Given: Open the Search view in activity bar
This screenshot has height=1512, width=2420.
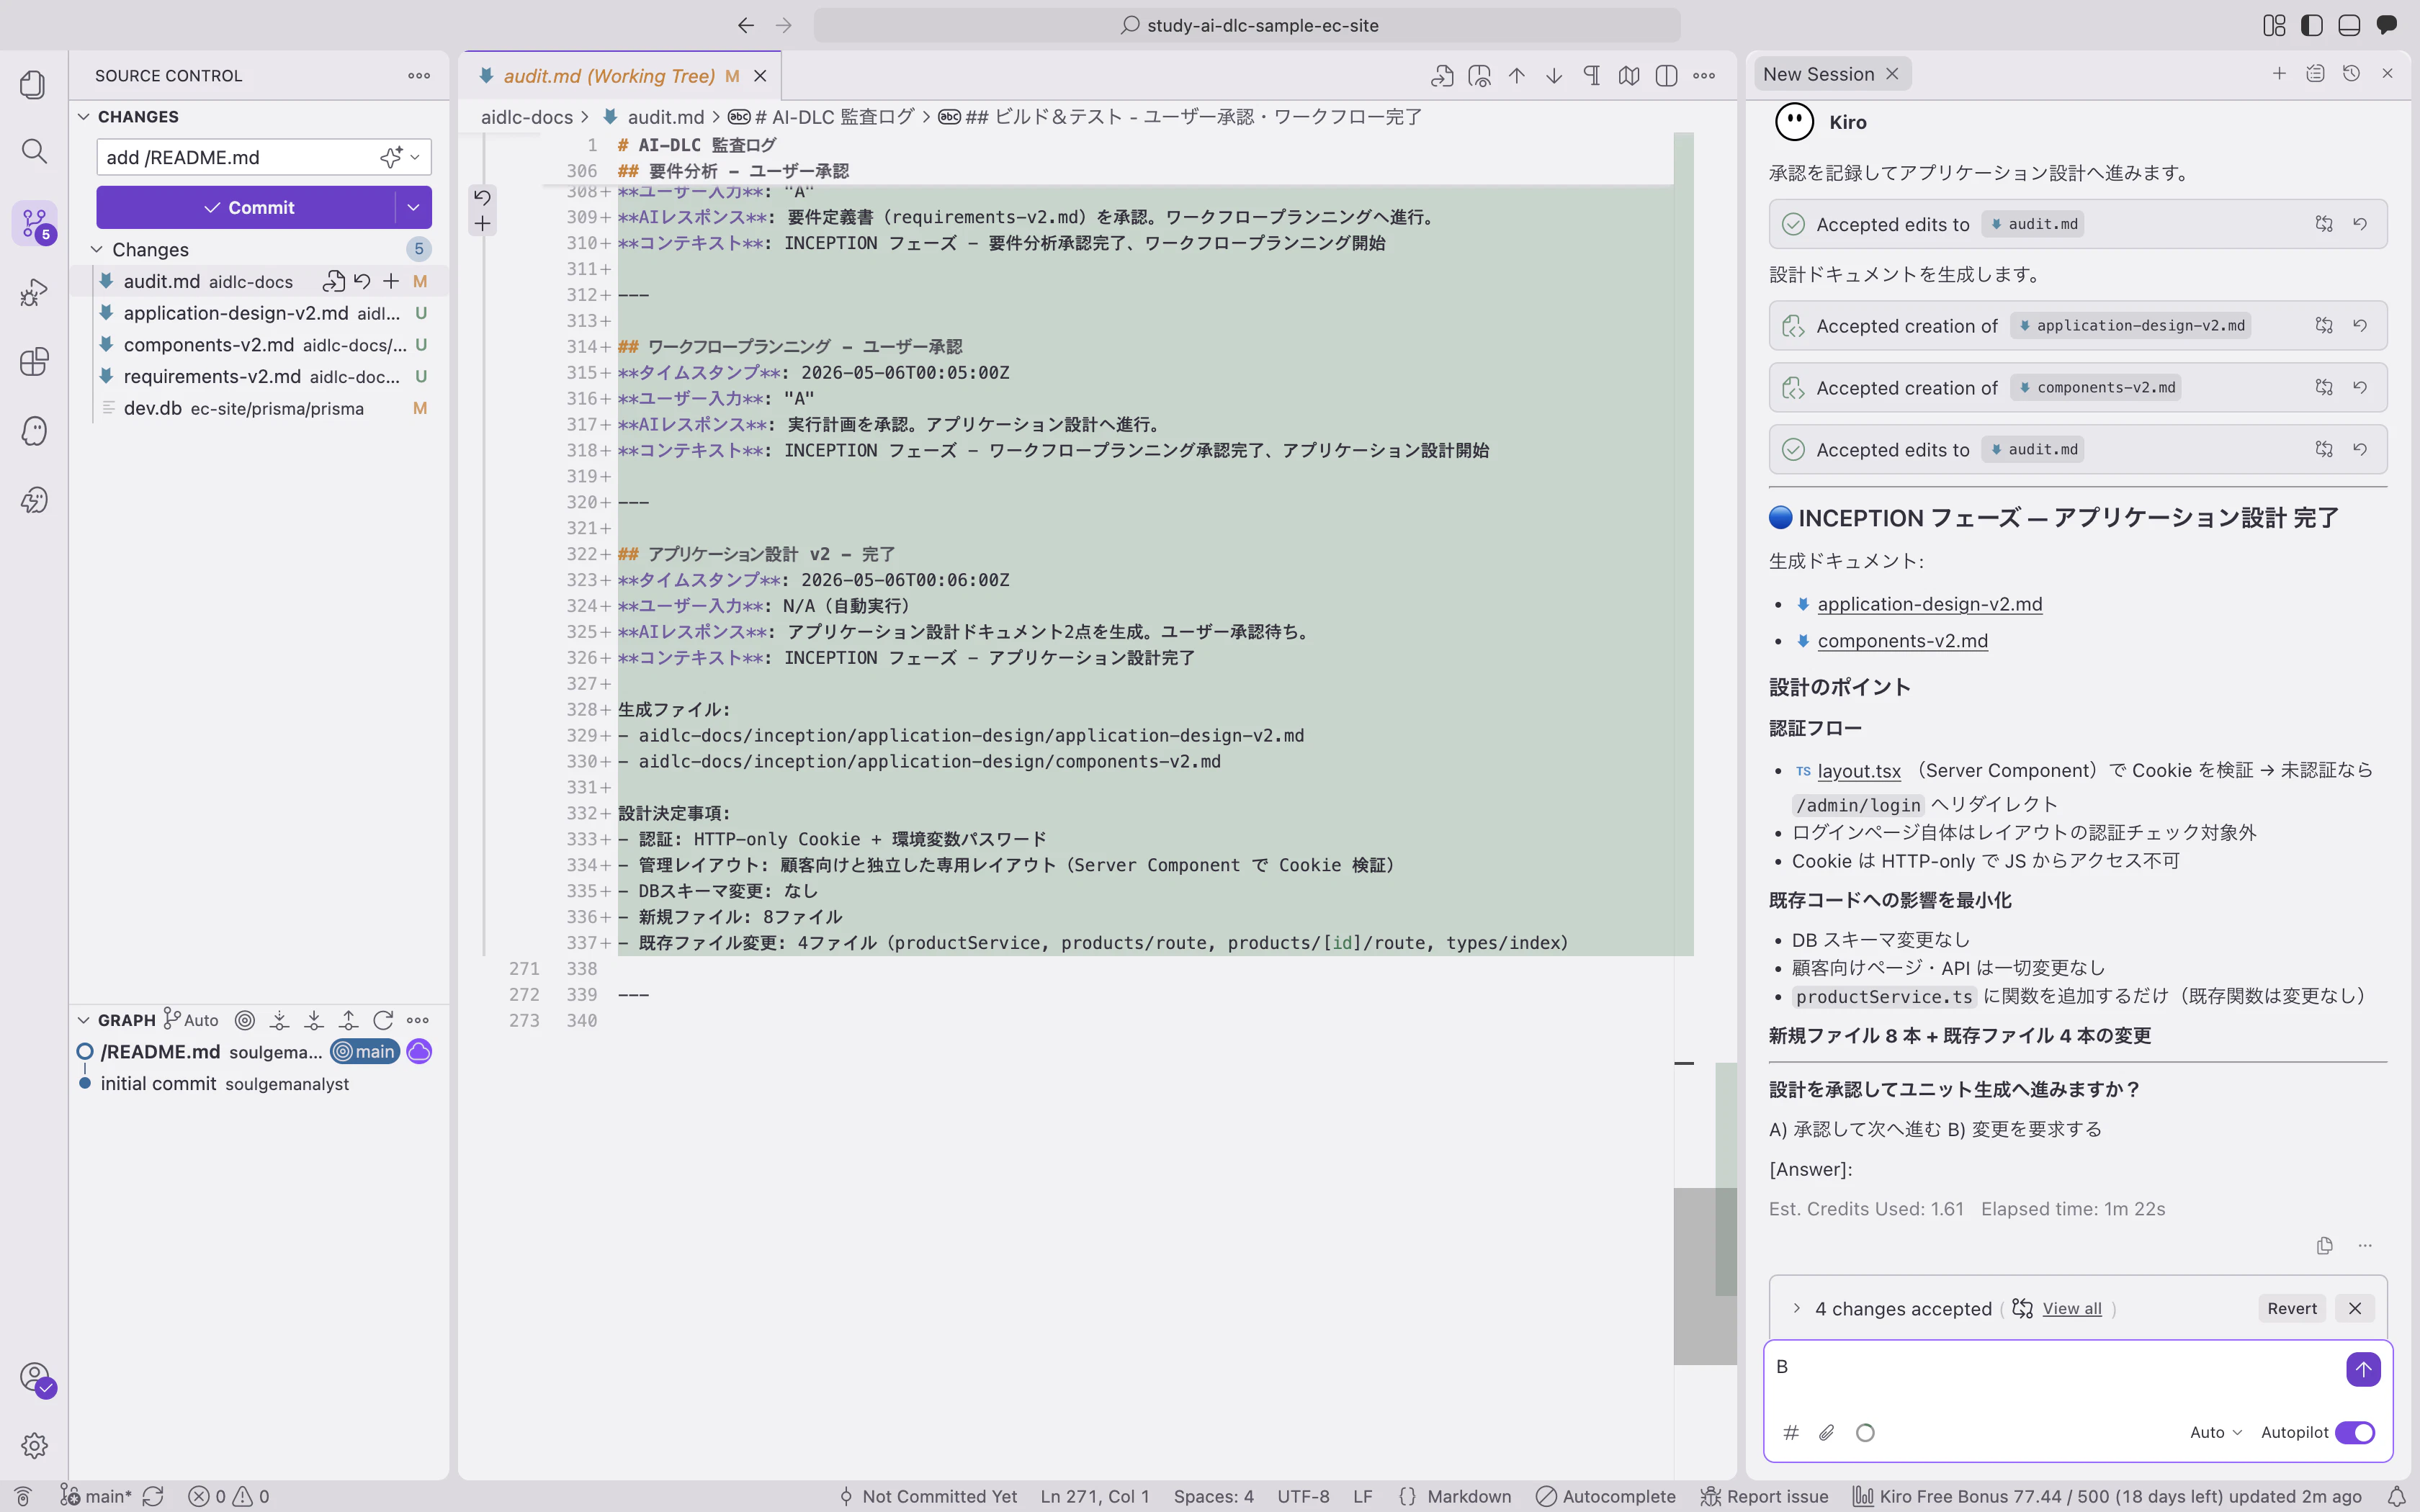Looking at the screenshot, I should pos(34,152).
